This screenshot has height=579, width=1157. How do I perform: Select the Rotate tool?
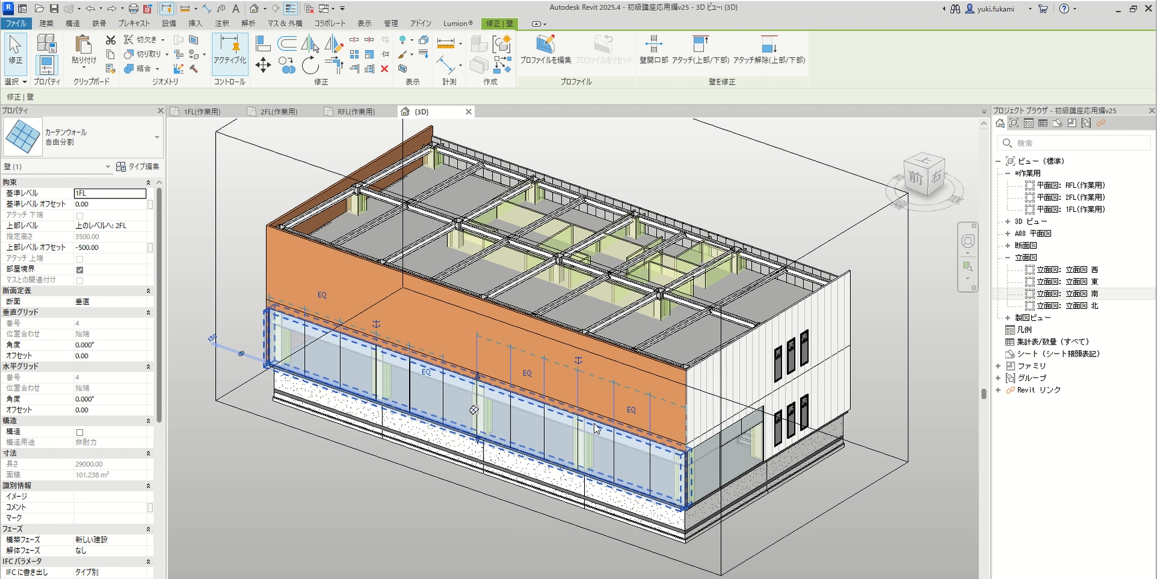click(310, 65)
